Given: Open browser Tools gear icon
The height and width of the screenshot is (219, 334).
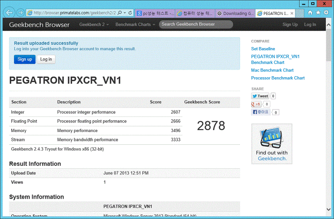Looking at the screenshot, I should pyautogui.click(x=326, y=12).
